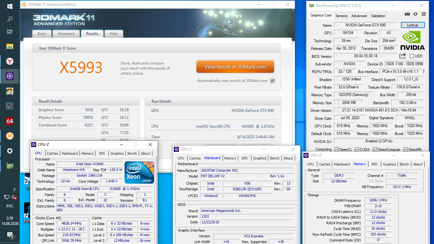Open Bench tab in left CPU-Z window
434x244 pixels.
132,153
